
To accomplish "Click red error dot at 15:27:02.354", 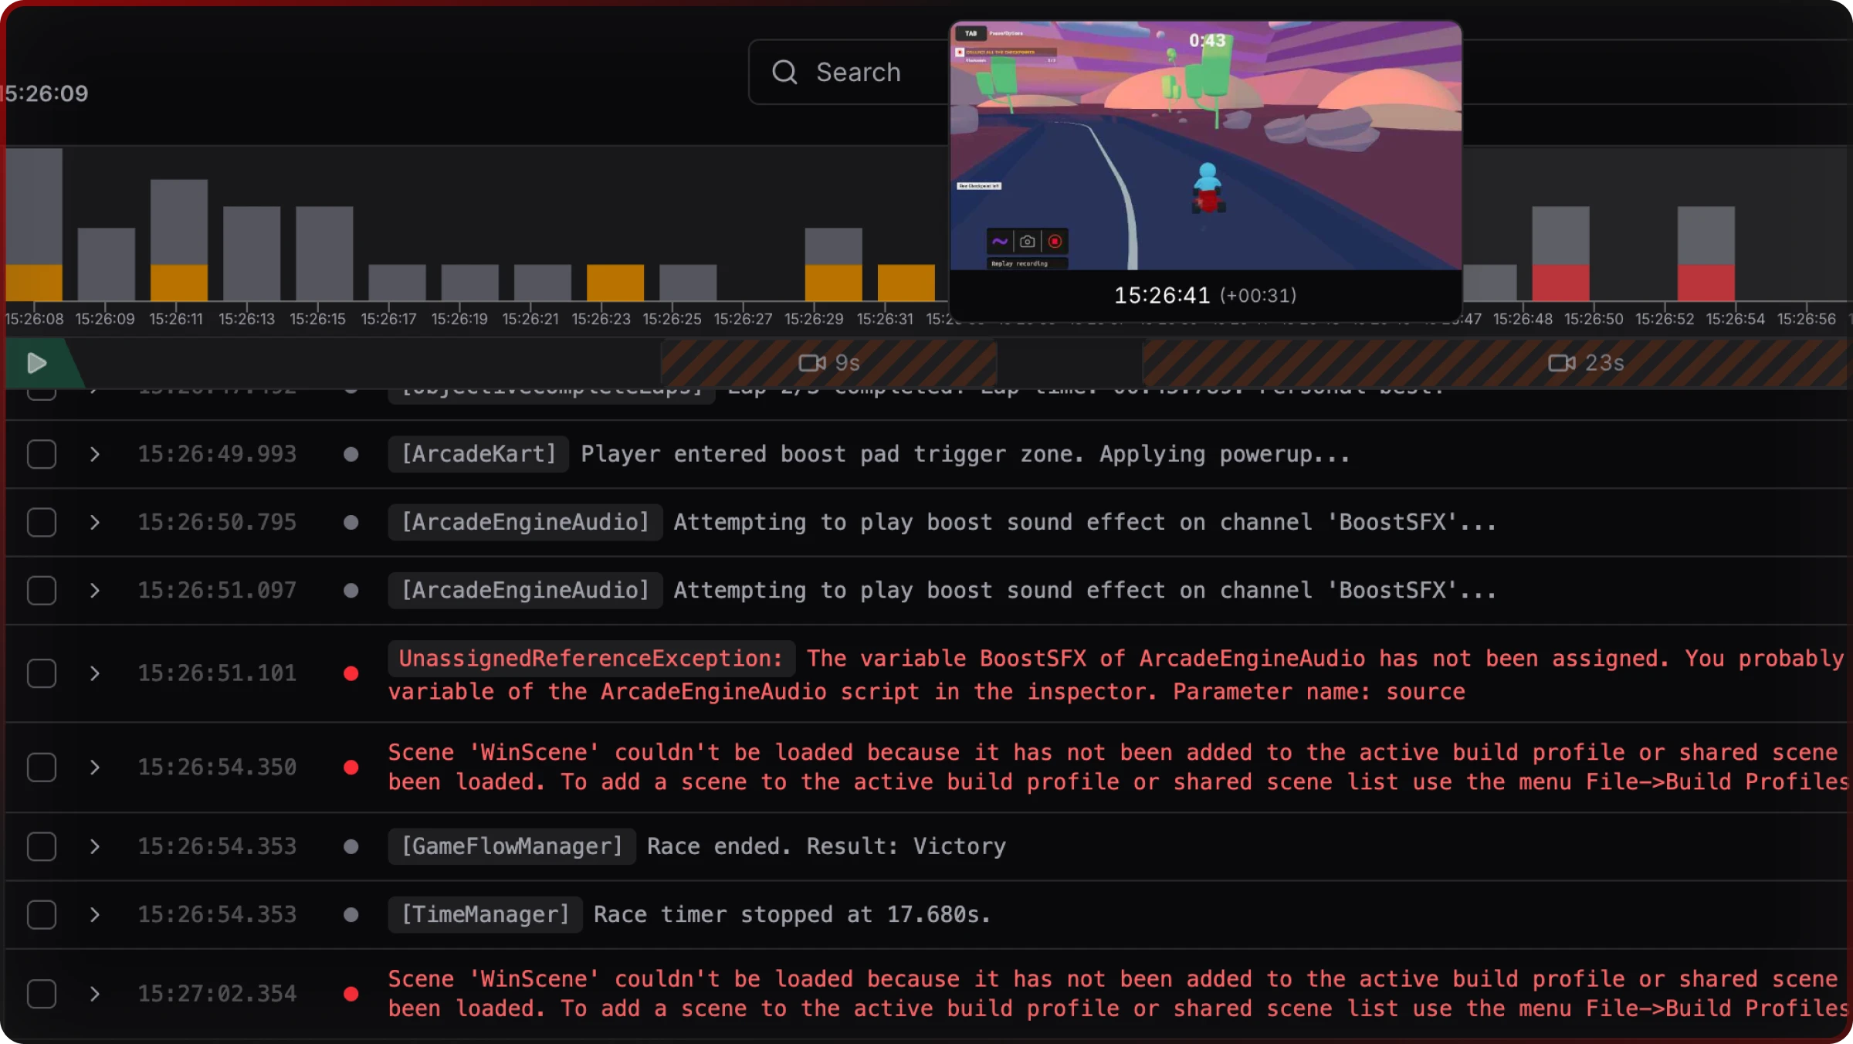I will tap(351, 994).
